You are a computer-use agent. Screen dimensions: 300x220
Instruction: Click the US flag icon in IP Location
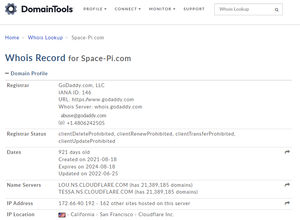(x=62, y=215)
